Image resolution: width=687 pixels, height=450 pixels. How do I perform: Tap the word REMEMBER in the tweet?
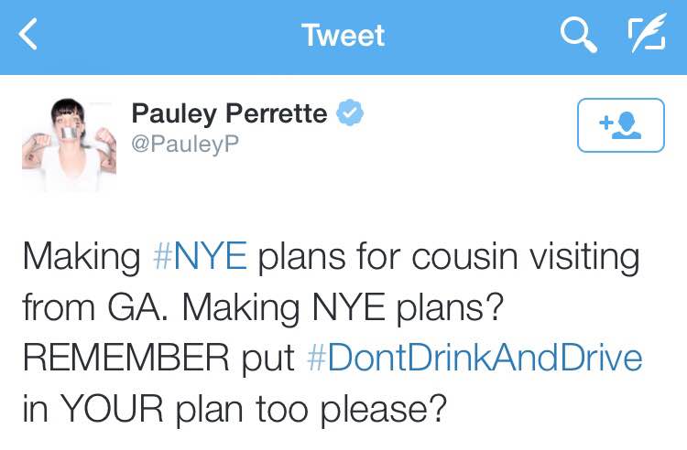[x=125, y=358]
